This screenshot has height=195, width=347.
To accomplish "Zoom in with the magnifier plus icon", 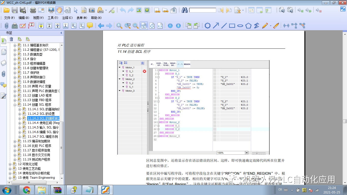I will click(x=119, y=25).
